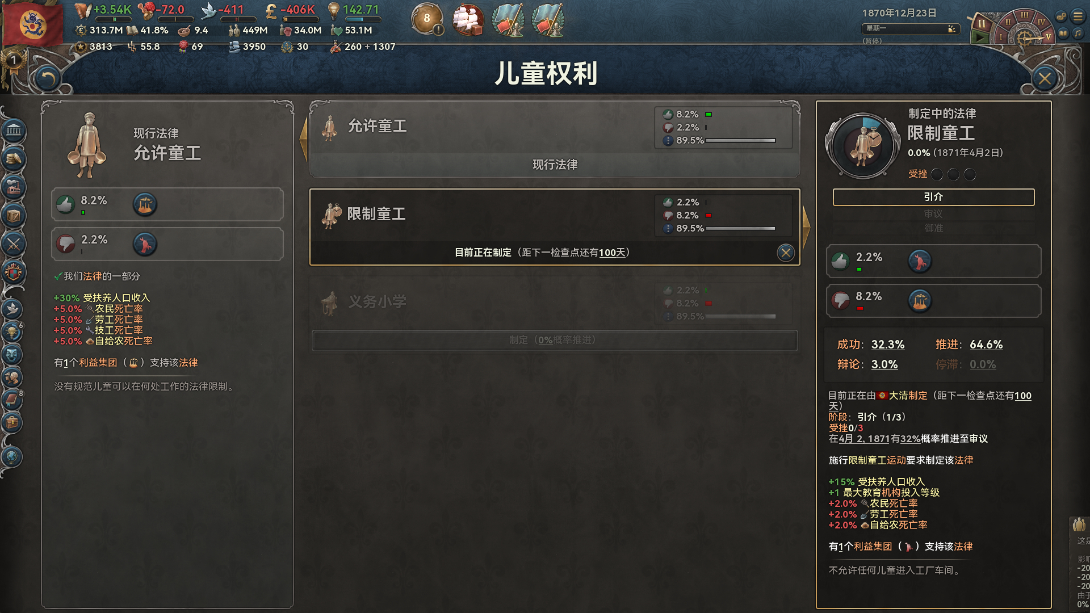Image resolution: width=1090 pixels, height=613 pixels.
Task: Select the 允许童工 law entry
Action: click(555, 139)
